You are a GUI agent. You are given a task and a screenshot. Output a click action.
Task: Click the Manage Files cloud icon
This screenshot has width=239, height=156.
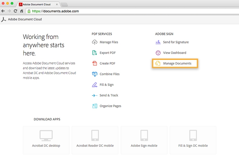(x=95, y=42)
